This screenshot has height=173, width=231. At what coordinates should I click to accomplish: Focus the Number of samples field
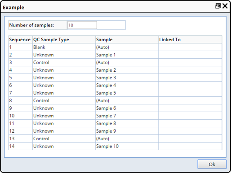click(x=82, y=25)
